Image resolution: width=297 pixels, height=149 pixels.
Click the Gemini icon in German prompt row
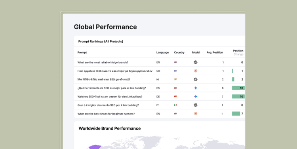pyautogui.click(x=196, y=96)
